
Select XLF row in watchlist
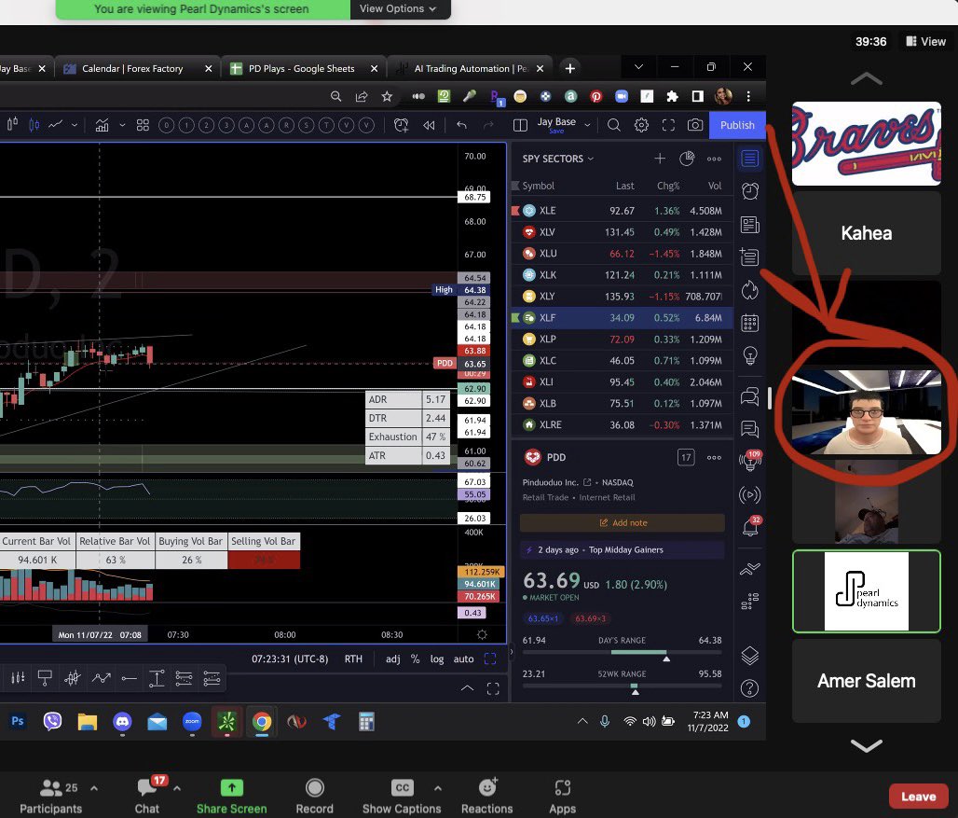click(622, 318)
